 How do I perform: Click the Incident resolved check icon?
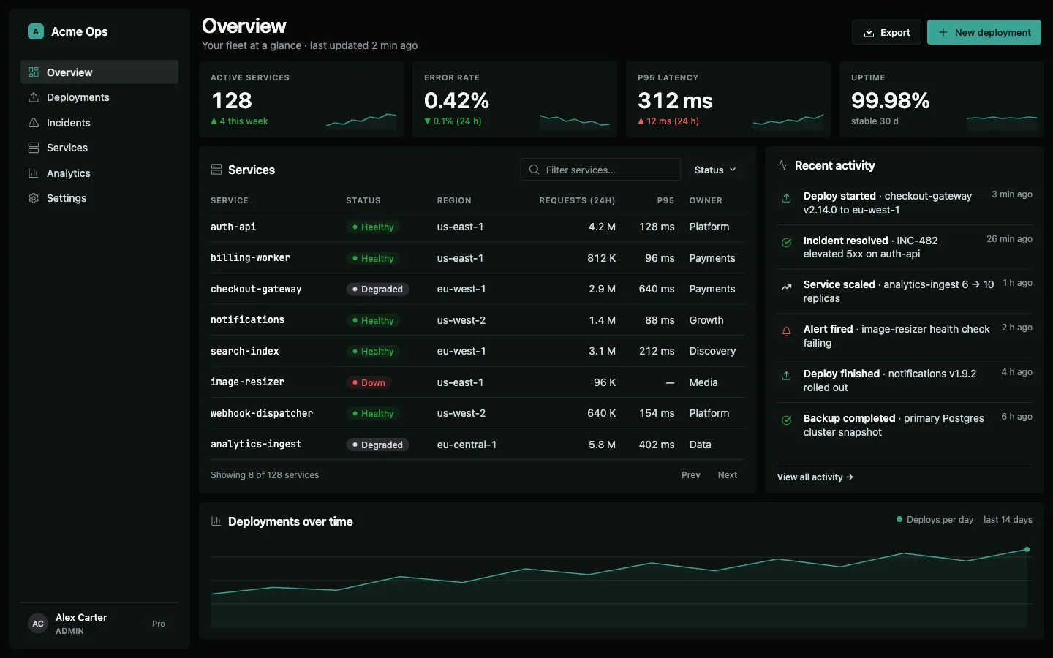click(x=787, y=243)
